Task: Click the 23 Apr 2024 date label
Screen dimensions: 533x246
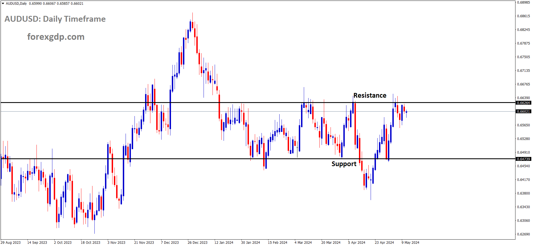Action: click(x=384, y=243)
